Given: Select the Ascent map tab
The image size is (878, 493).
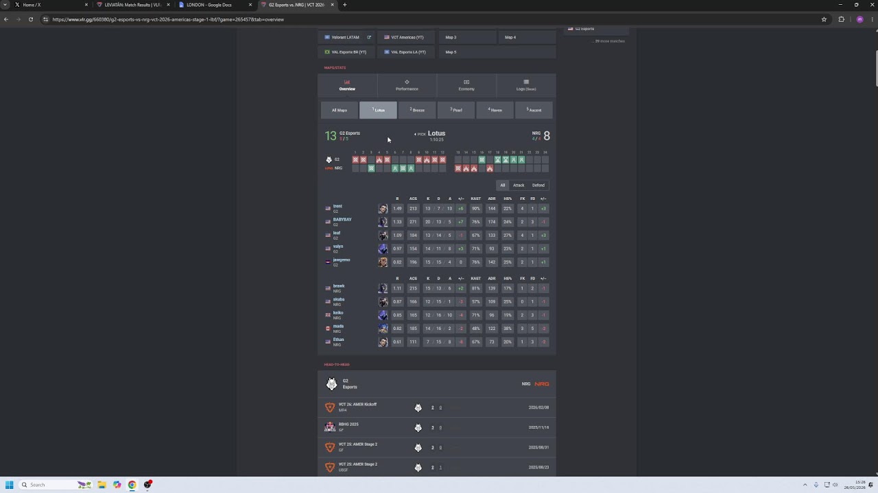Looking at the screenshot, I should pyautogui.click(x=534, y=110).
